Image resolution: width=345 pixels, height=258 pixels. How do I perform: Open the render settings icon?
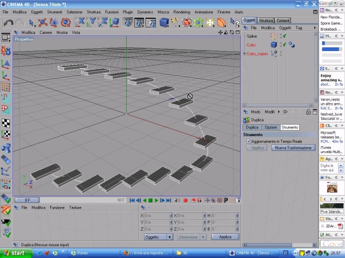coord(151,23)
